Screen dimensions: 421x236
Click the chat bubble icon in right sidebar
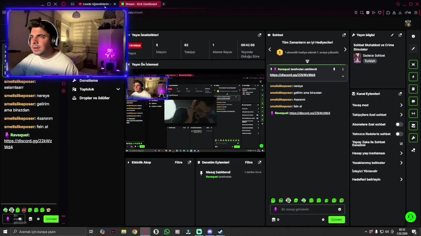(413, 101)
